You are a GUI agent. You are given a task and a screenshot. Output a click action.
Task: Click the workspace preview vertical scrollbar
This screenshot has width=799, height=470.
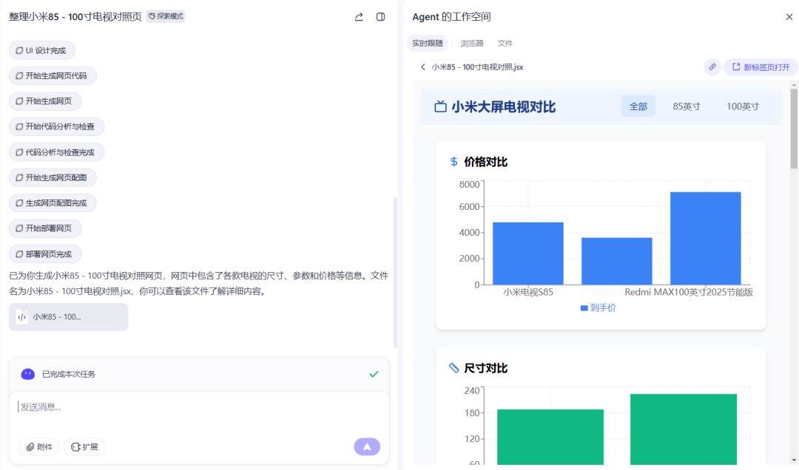pyautogui.click(x=794, y=129)
